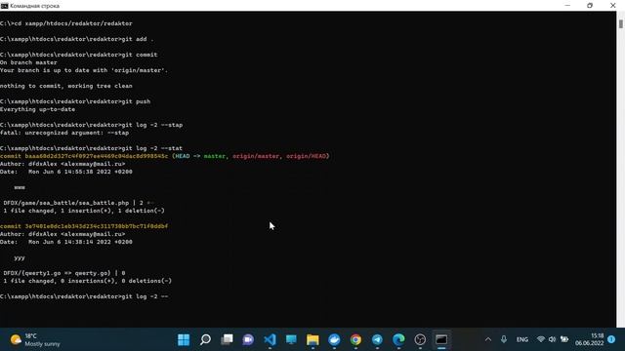625x351 pixels.
Task: Click the 'git add .' command line
Action: [x=77, y=39]
